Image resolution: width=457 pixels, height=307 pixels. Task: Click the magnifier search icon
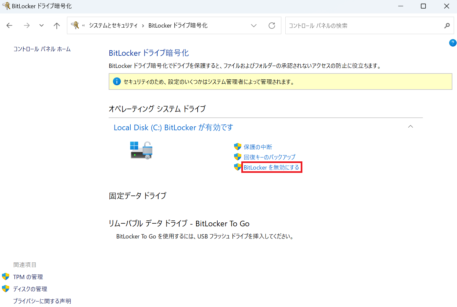point(447,26)
